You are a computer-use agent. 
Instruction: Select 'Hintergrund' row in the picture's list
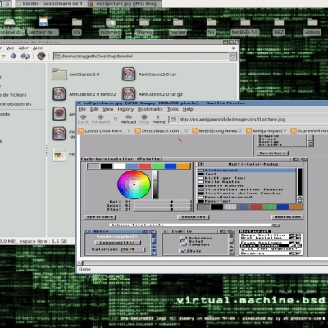coord(247,171)
